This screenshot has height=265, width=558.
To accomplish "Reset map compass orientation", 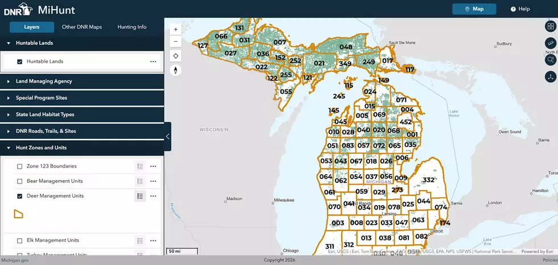I will click(x=175, y=70).
